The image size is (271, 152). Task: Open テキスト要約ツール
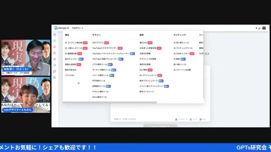pos(100,92)
